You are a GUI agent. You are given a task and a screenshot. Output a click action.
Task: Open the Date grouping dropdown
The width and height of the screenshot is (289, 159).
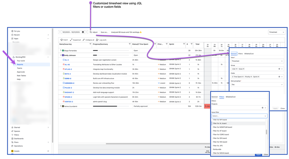click(x=257, y=85)
